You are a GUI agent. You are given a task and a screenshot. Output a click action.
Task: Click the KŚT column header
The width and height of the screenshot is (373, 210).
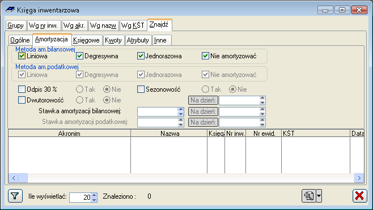[316, 133]
